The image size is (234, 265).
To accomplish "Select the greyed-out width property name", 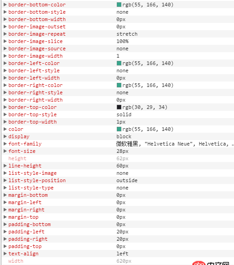I will point(16,261).
